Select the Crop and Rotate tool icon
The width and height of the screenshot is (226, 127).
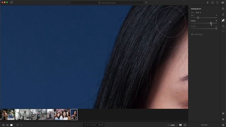[223, 14]
